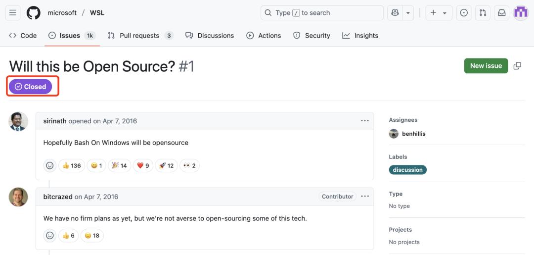Screen dimensions: 534x255
Task: Switch to the Actions tab
Action: [x=264, y=36]
